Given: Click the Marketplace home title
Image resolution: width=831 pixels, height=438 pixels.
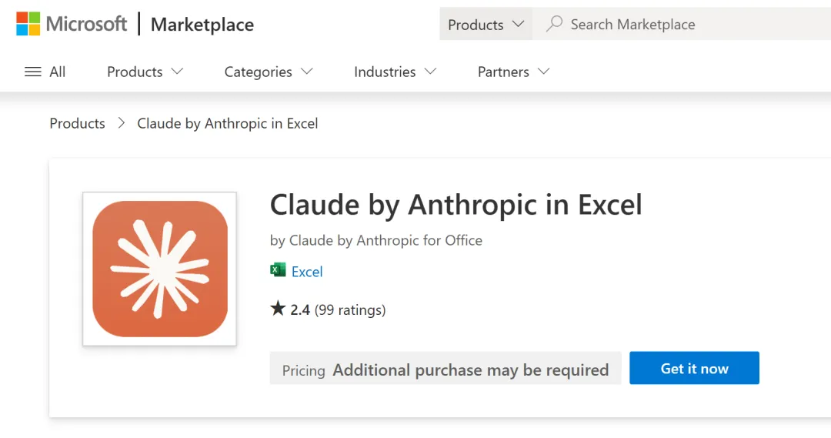Looking at the screenshot, I should click(202, 25).
